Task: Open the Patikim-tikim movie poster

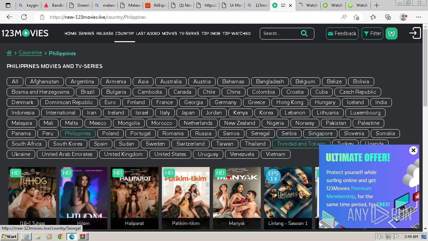Action: pyautogui.click(x=186, y=198)
